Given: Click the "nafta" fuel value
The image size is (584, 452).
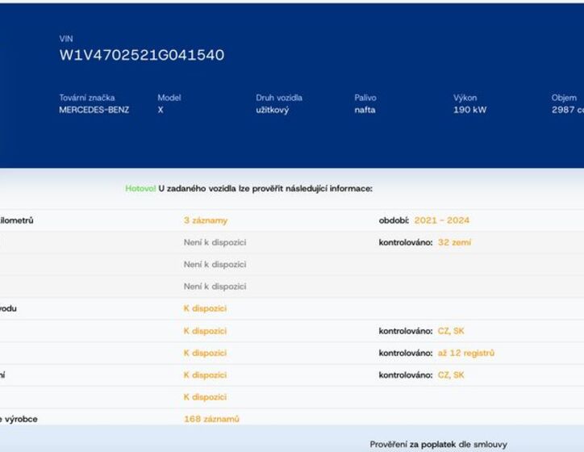Looking at the screenshot, I should point(365,110).
